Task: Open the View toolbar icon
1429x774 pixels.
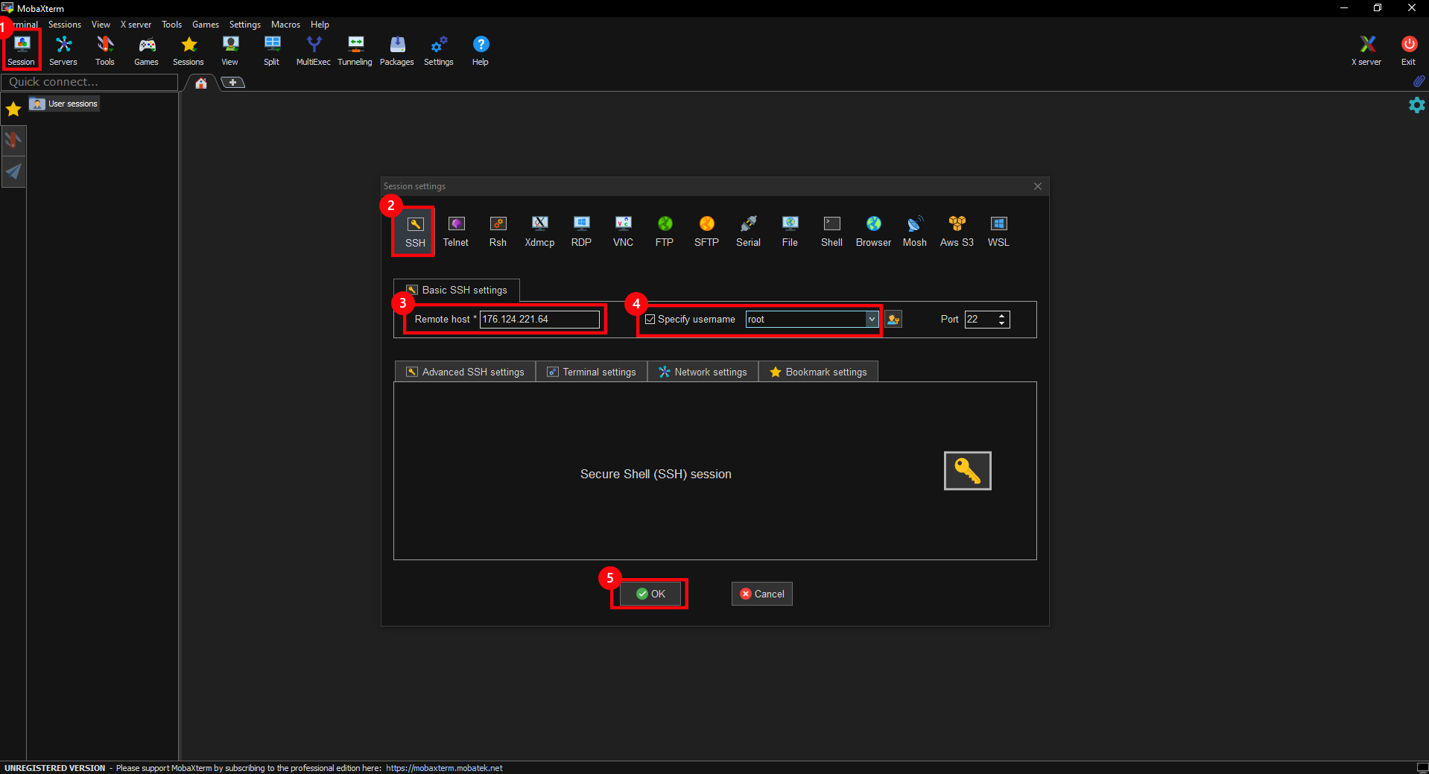Action: (230, 50)
